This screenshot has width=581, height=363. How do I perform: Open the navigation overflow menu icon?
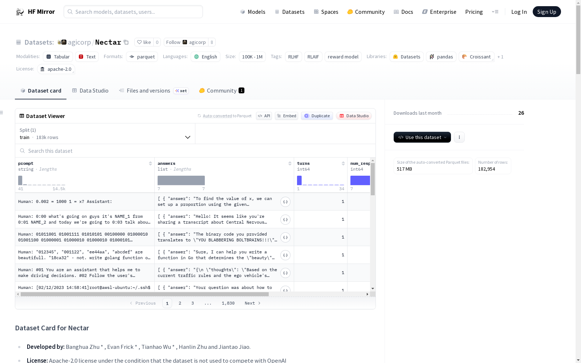tap(495, 12)
